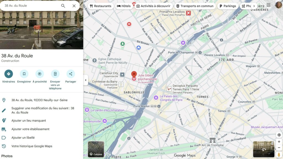Zoom in with the plus button

click(x=279, y=142)
